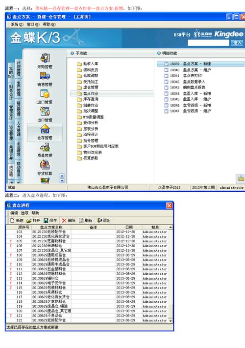
Task: Open the 仓库调拨 folder
Action: (x=88, y=76)
